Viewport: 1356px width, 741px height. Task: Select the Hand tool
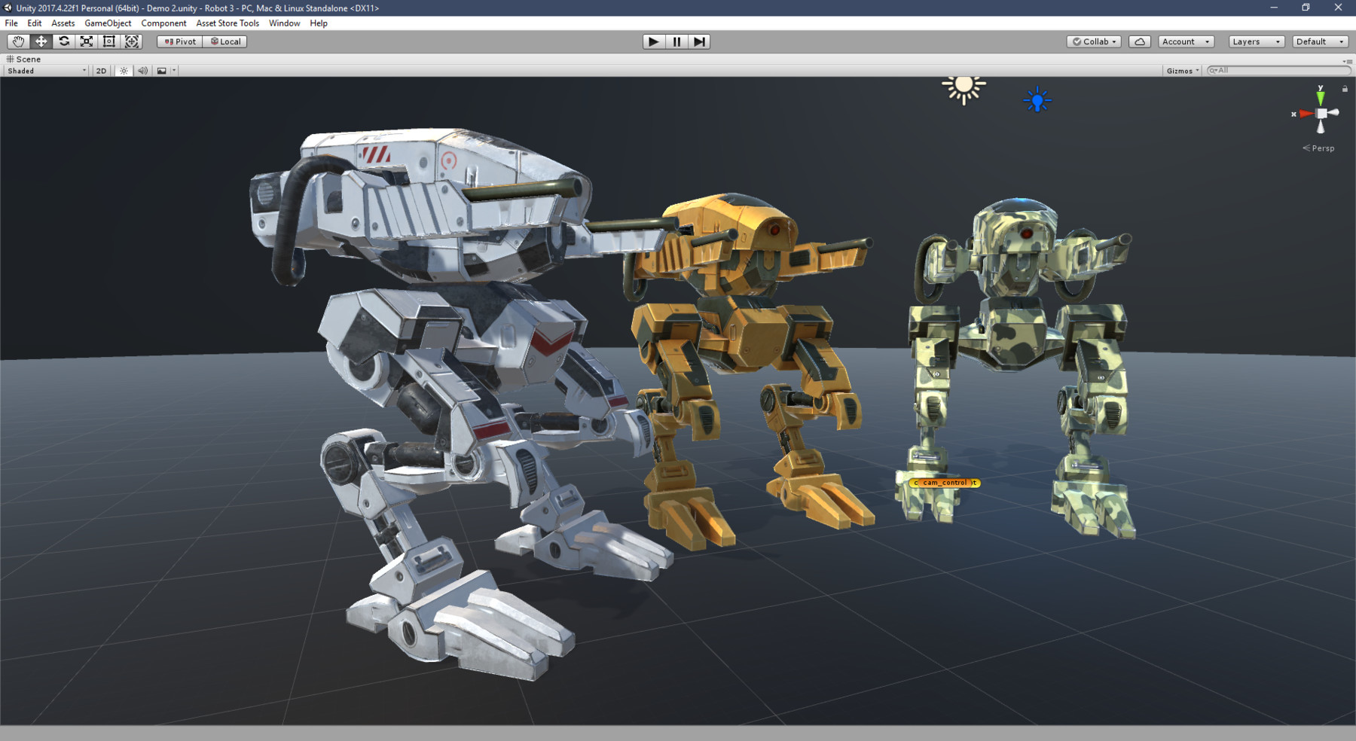tap(18, 41)
